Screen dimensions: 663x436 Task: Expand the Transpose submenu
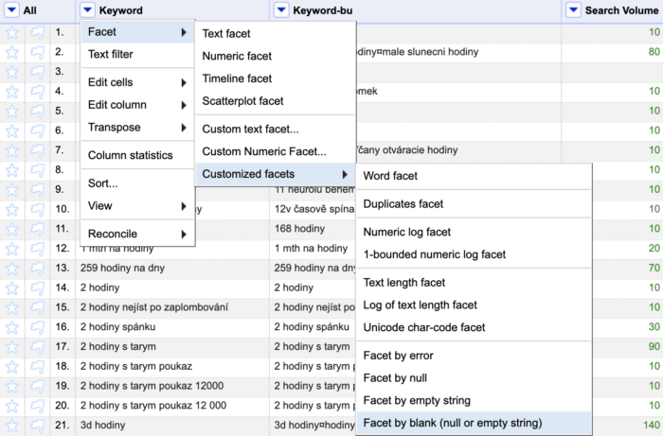coord(137,127)
